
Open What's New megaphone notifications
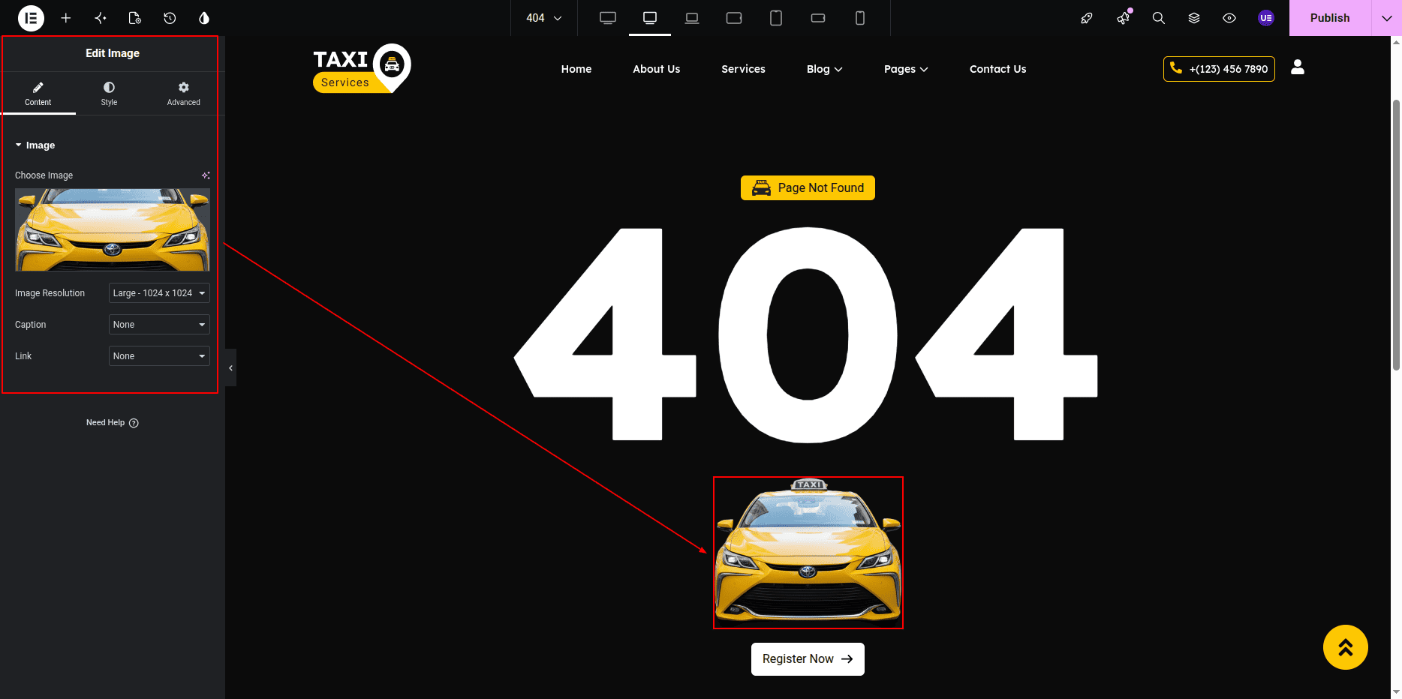(x=1123, y=18)
